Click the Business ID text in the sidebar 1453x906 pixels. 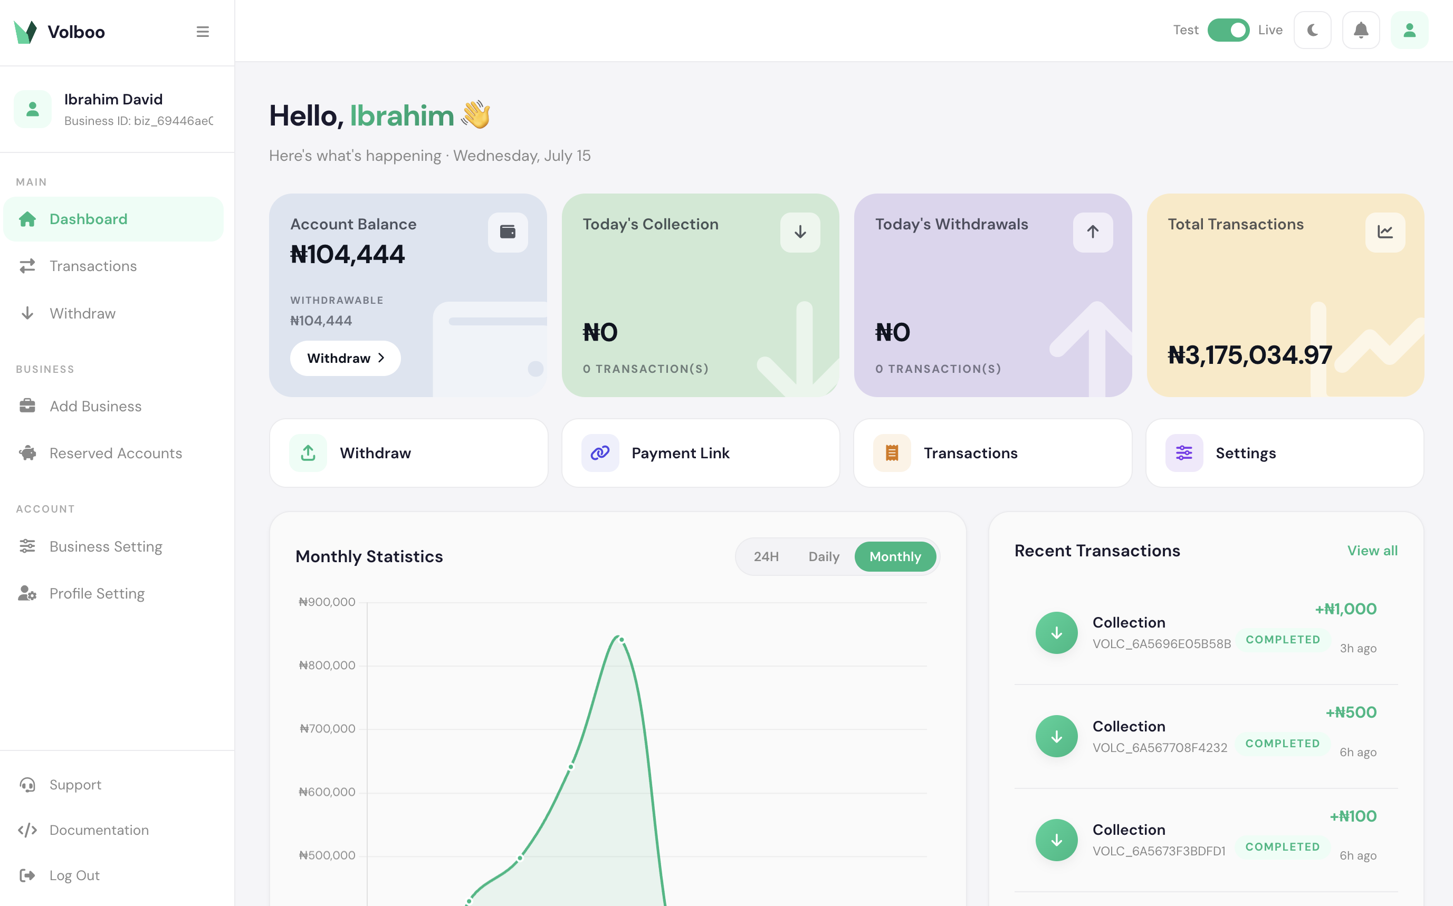pyautogui.click(x=138, y=121)
